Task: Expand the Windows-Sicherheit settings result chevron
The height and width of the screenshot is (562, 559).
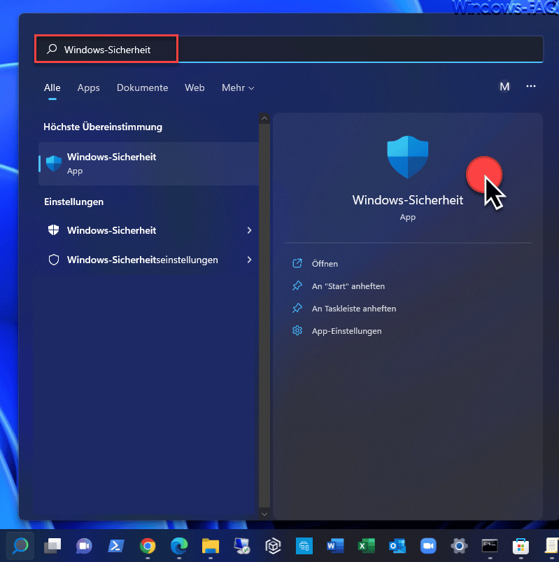Action: click(249, 230)
